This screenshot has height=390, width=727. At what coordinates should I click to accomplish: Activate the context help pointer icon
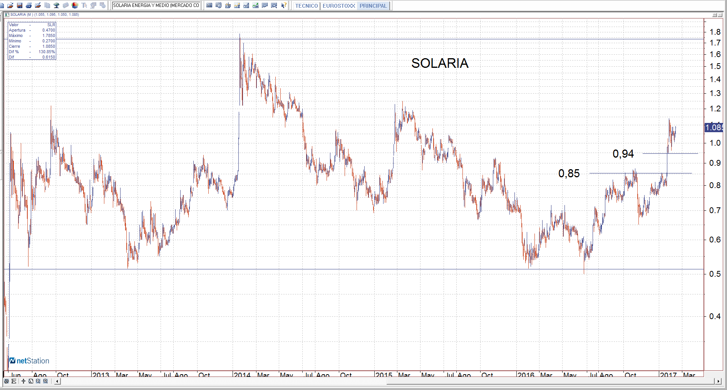pyautogui.click(x=283, y=5)
